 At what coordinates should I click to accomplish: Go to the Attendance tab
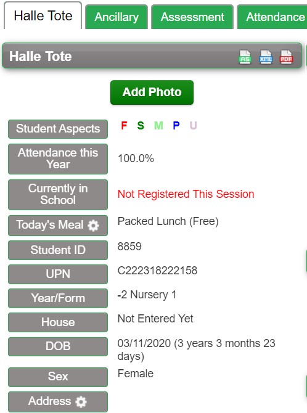coord(272,17)
